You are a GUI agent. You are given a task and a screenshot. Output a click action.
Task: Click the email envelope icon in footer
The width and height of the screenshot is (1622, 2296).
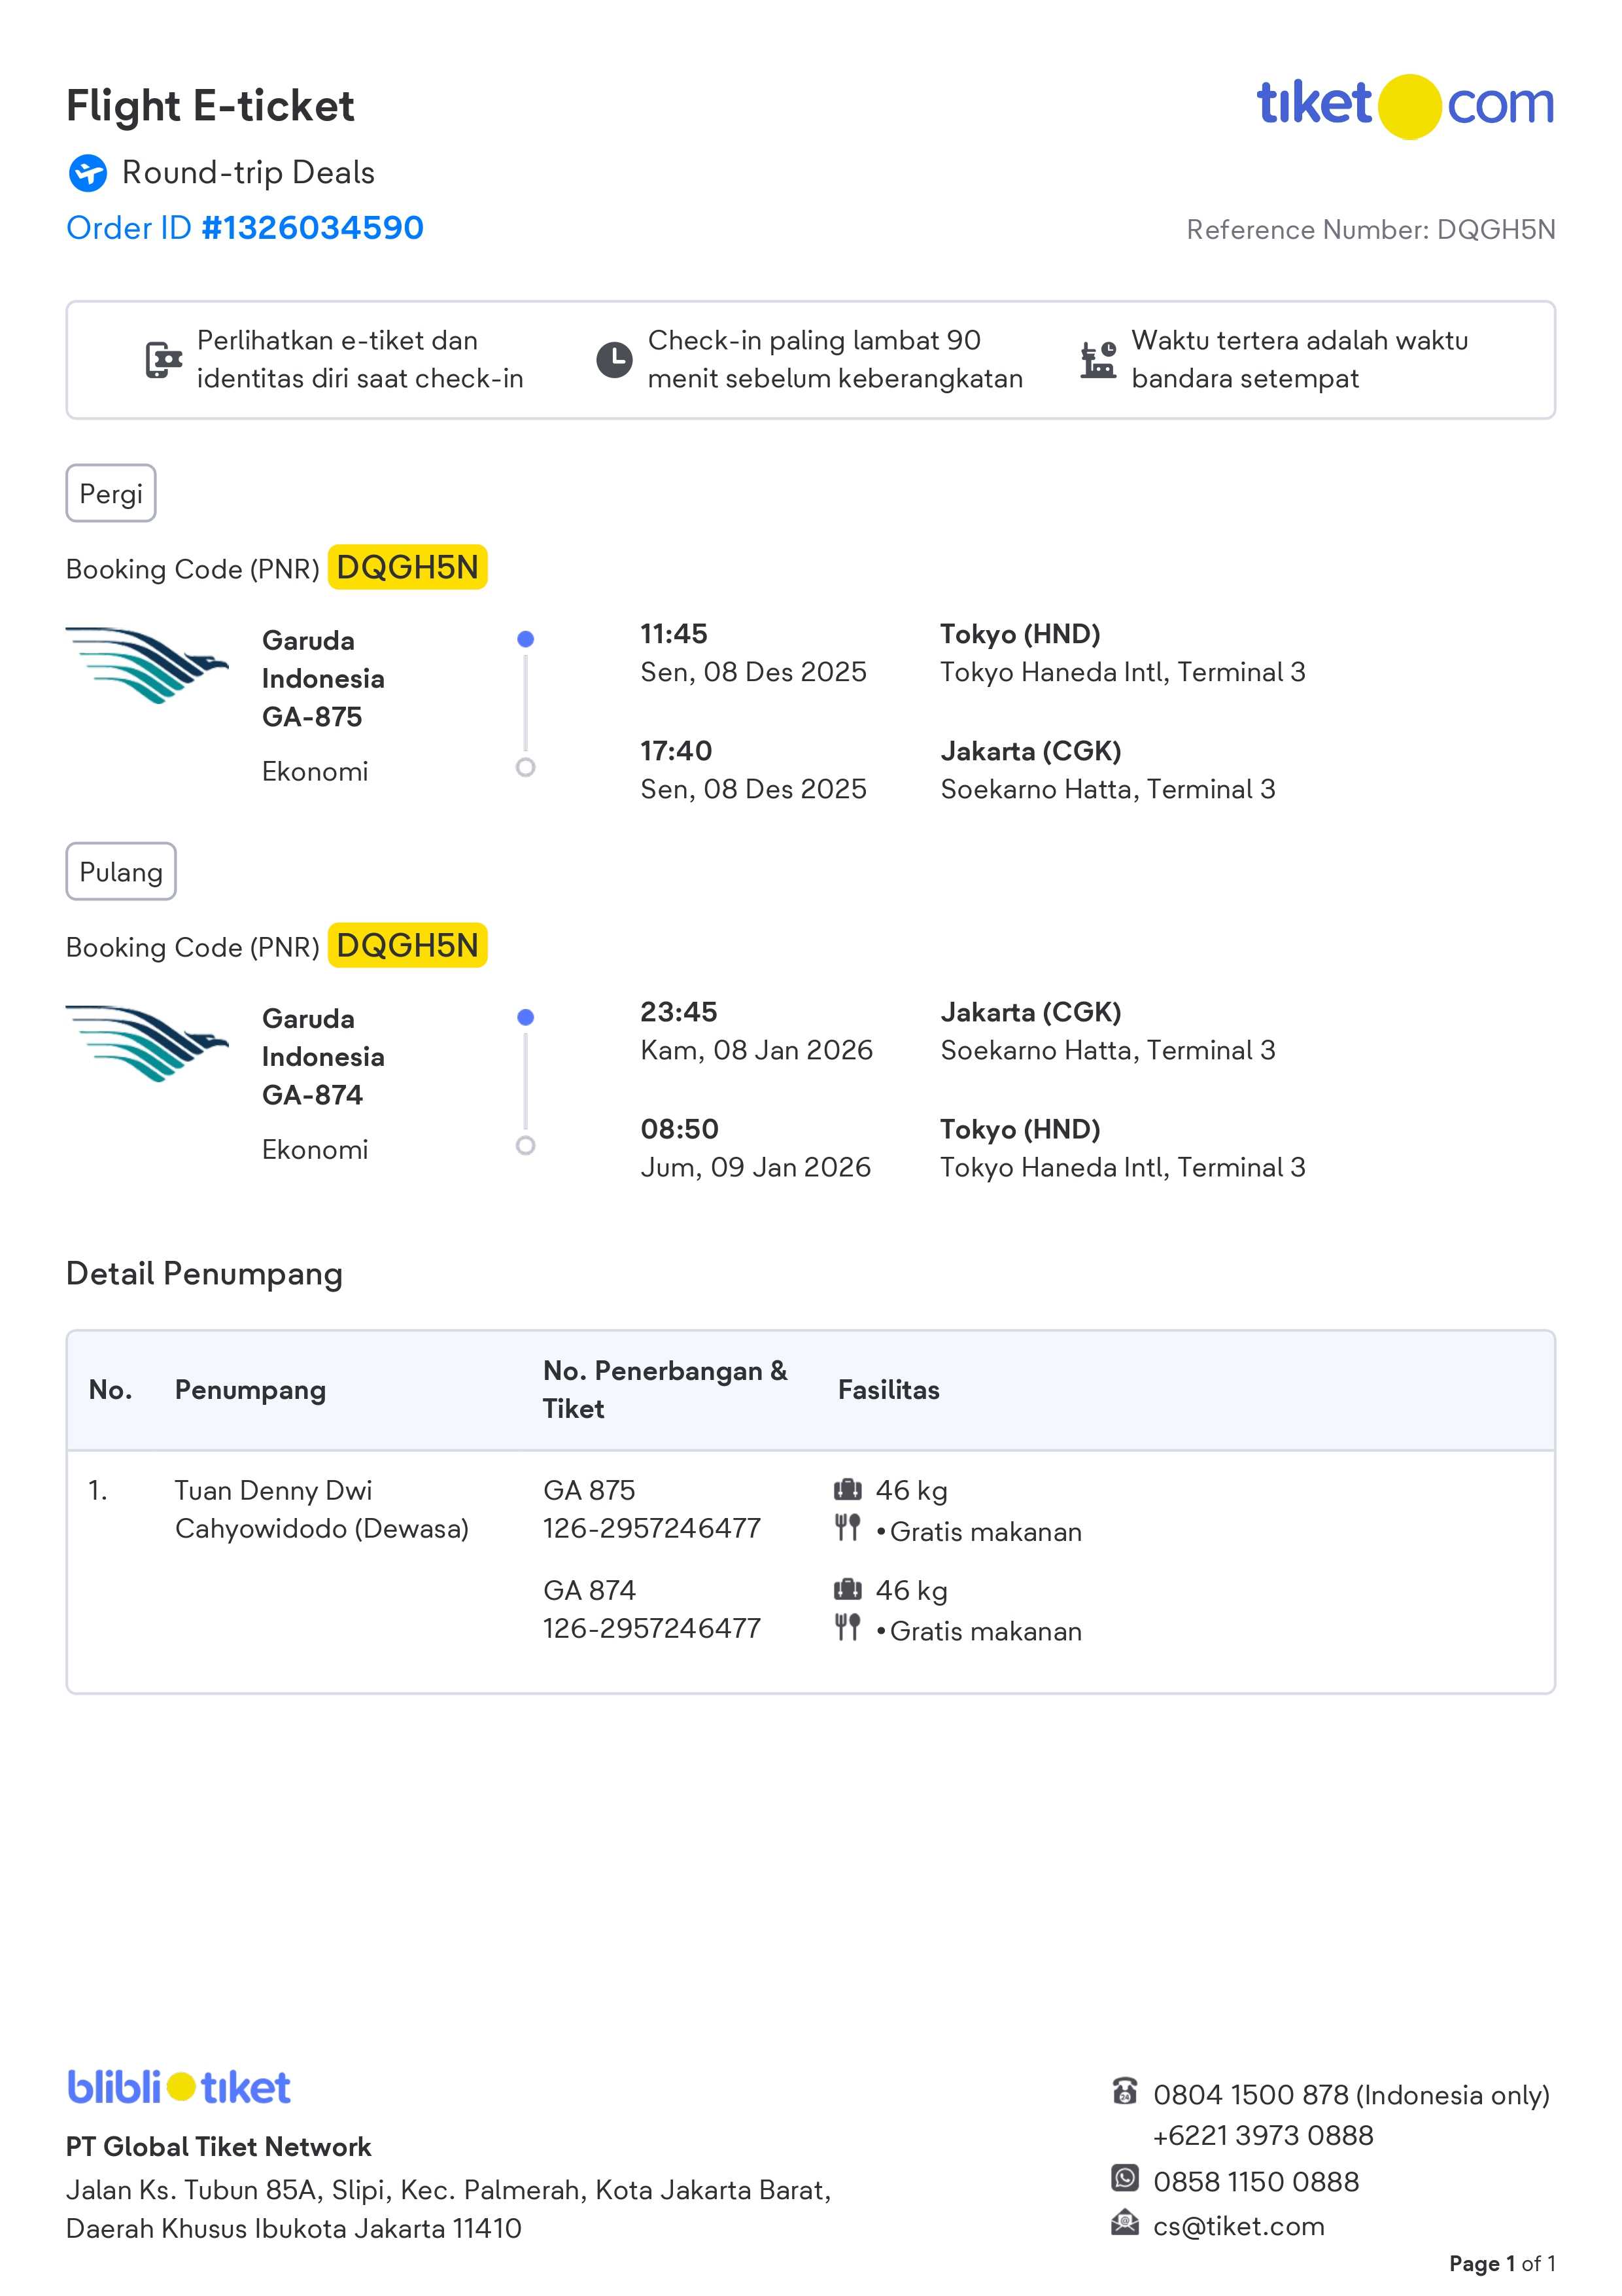(1126, 2223)
